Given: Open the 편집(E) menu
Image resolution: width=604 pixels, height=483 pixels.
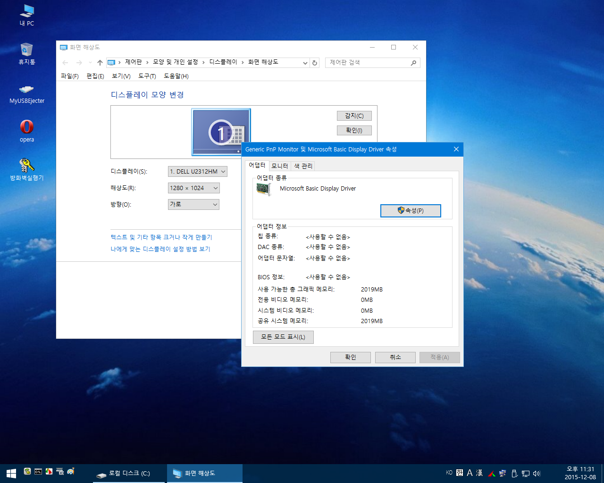Looking at the screenshot, I should (x=95, y=76).
